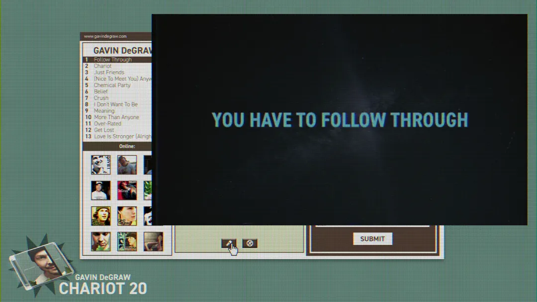Select track 11 Over-Rated
The width and height of the screenshot is (537, 302).
coord(117,124)
